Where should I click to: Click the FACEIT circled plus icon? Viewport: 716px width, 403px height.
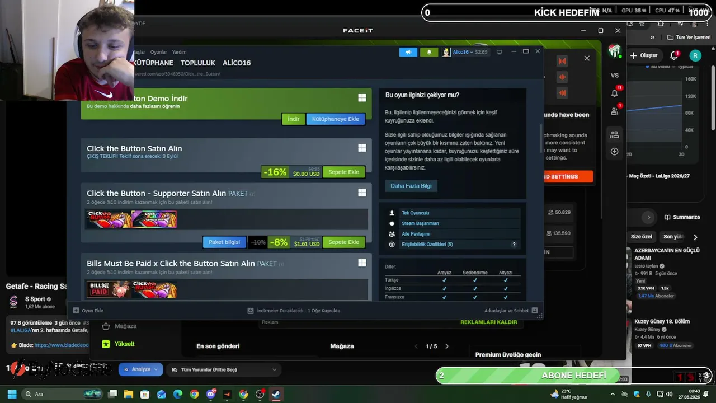(x=615, y=152)
